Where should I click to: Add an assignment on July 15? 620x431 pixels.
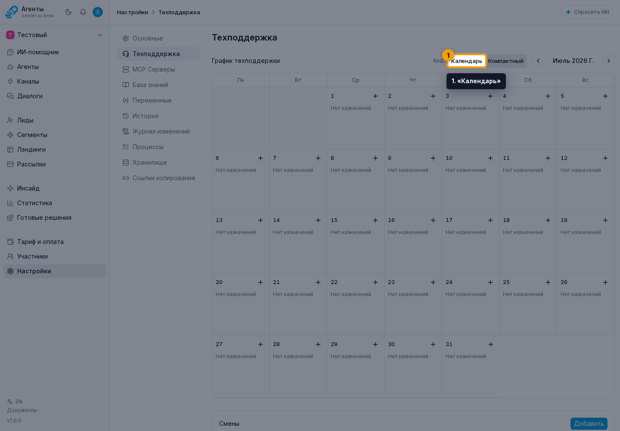[375, 220]
